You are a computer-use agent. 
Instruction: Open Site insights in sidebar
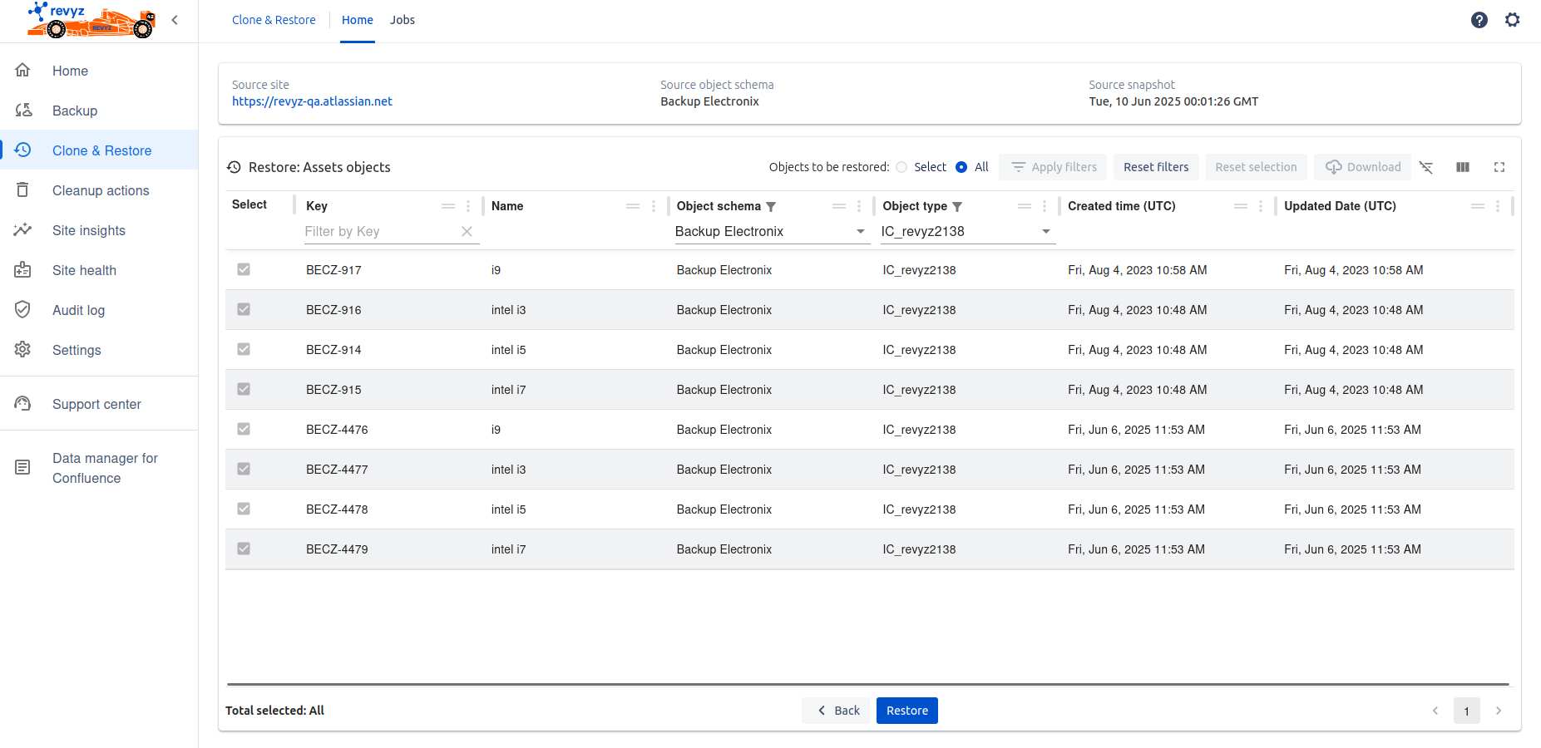click(x=89, y=230)
